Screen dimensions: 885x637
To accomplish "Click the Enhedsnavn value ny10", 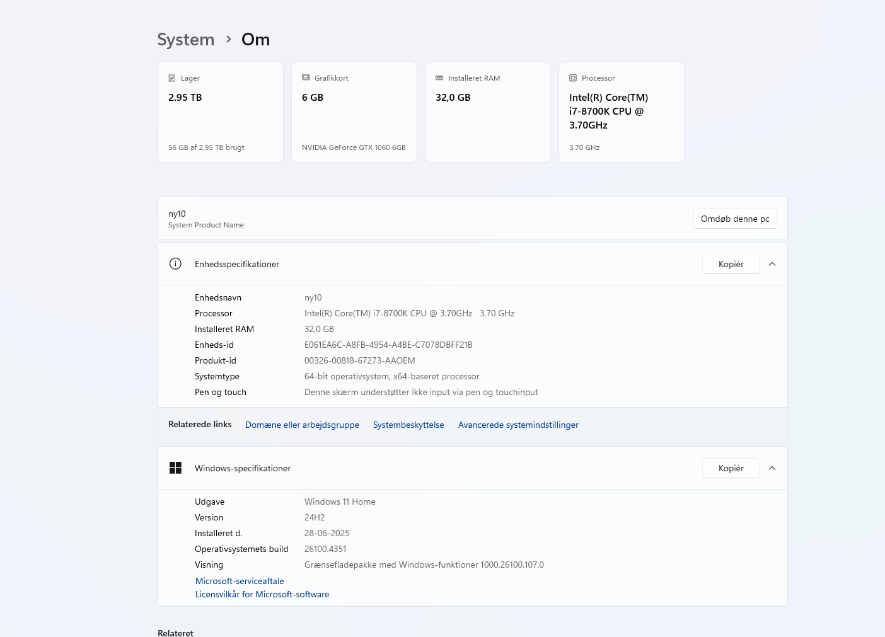I will click(x=313, y=297).
